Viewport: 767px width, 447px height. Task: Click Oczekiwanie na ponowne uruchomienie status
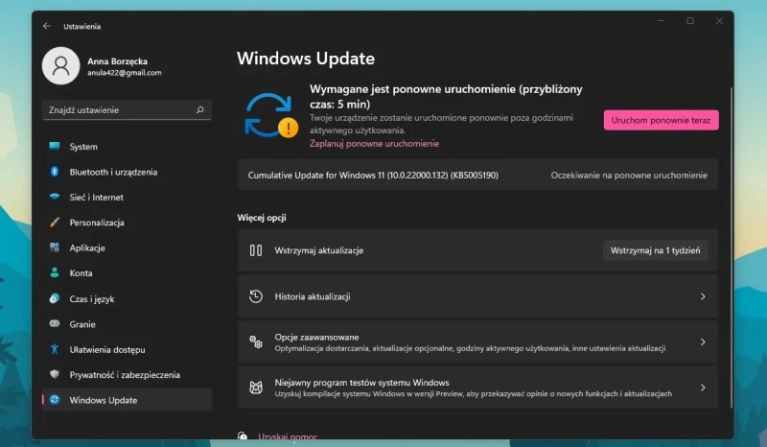pos(629,175)
